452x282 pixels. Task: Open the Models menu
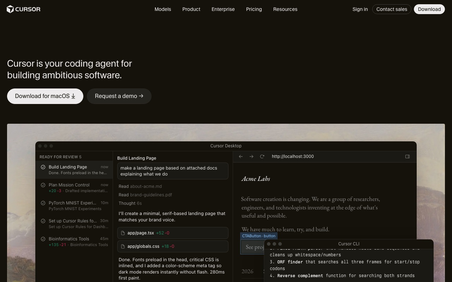[x=163, y=9]
